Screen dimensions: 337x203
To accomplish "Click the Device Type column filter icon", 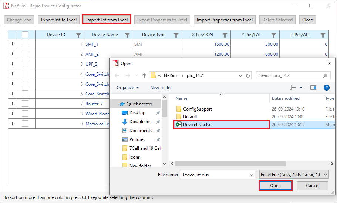I will tap(176, 35).
